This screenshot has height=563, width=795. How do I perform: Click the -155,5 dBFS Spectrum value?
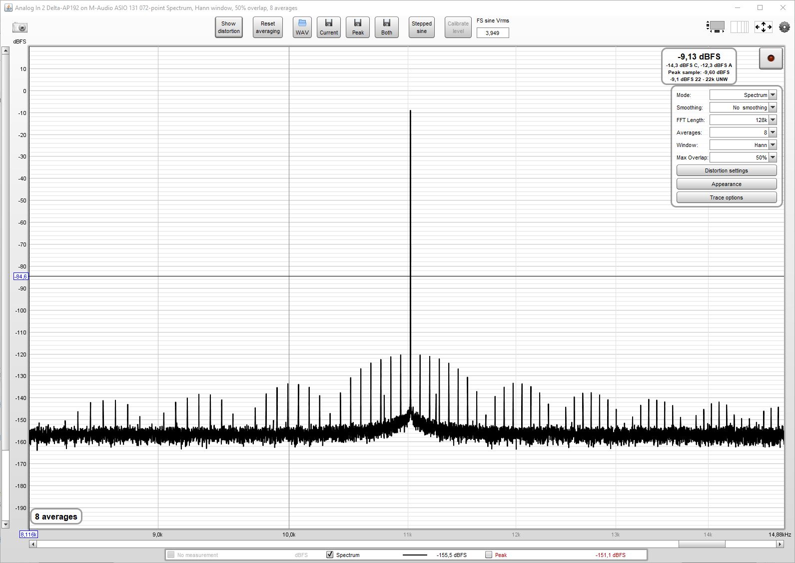pyautogui.click(x=451, y=555)
